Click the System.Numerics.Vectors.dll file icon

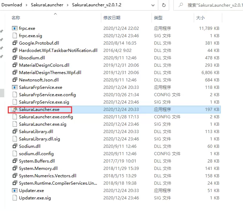[15, 176]
